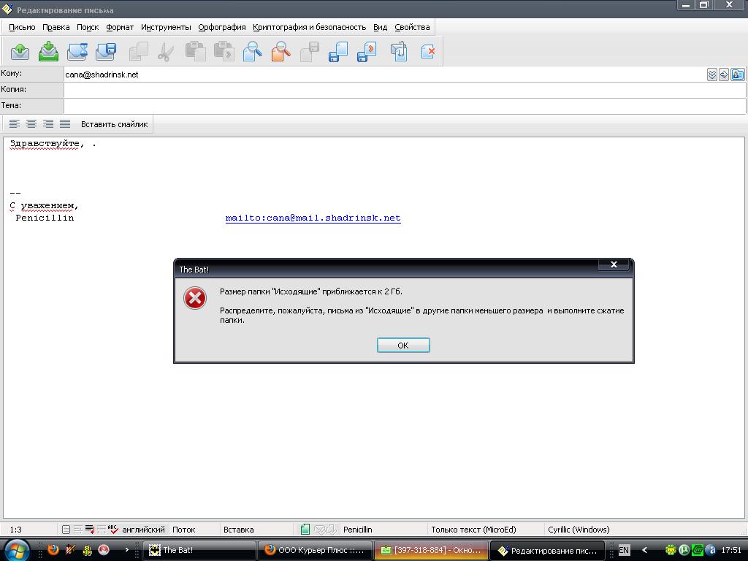This screenshot has width=748, height=561.
Task: Click the red round quick launch icon
Action: point(104,550)
